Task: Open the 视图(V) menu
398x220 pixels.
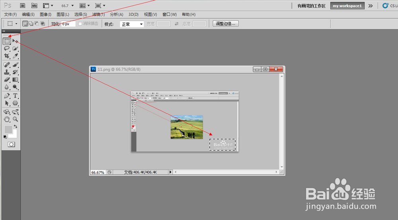Action: [x=150, y=14]
